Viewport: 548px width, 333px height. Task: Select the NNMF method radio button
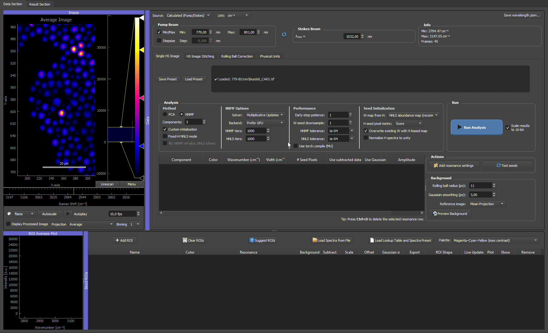point(182,114)
